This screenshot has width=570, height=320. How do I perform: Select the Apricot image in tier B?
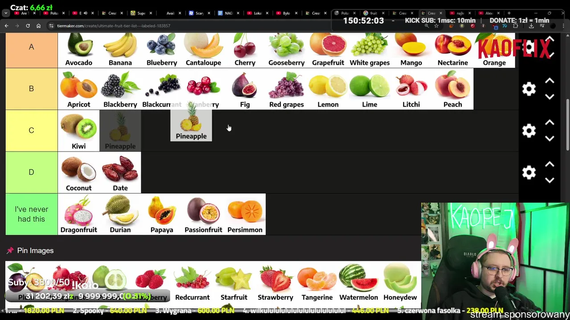pos(78,89)
